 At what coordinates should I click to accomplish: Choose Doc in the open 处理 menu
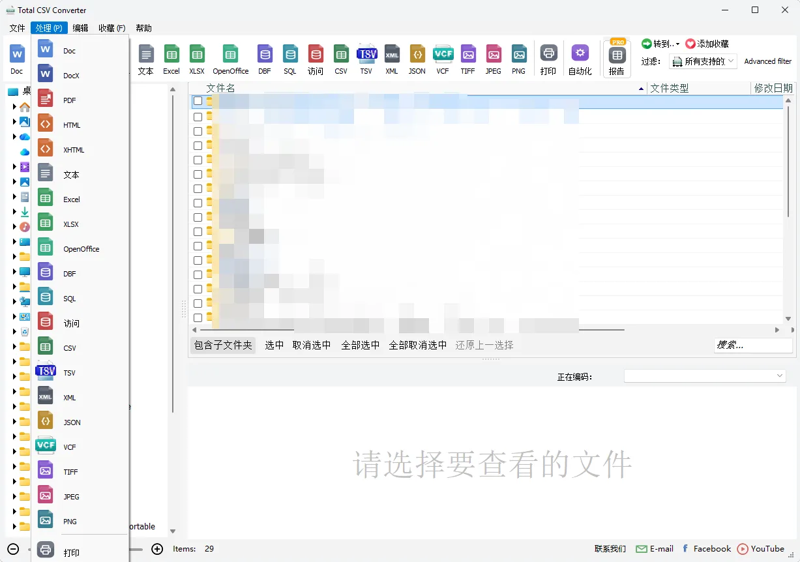[x=80, y=51]
